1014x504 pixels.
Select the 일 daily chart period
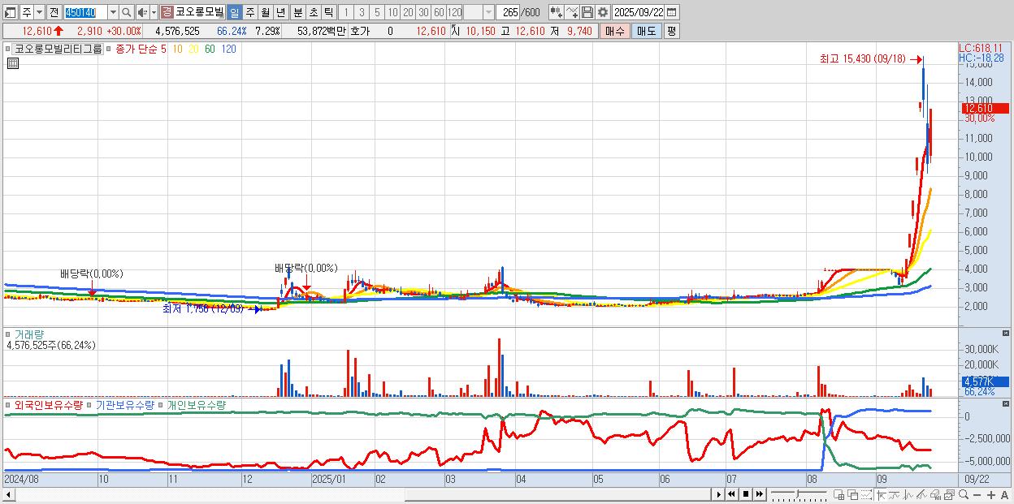coord(235,12)
